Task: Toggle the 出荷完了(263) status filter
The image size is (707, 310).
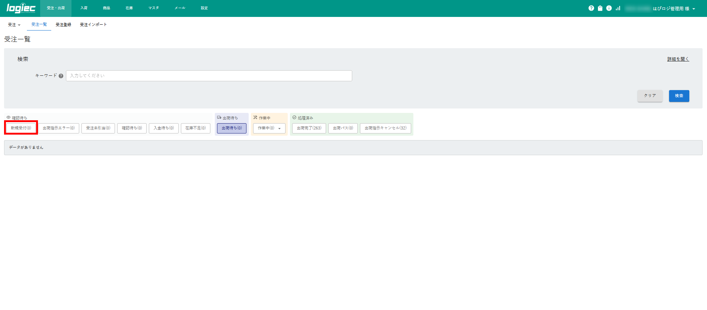Action: coord(309,128)
